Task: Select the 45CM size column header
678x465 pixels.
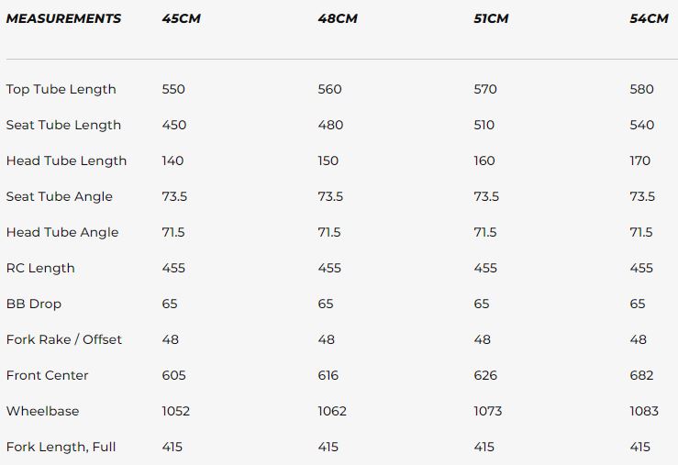Action: tap(181, 18)
